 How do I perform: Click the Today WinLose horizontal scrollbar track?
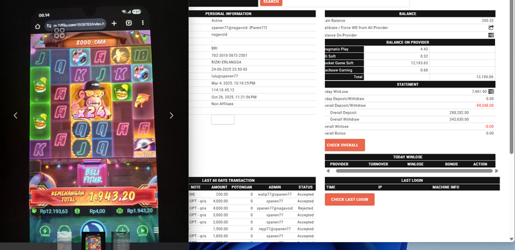pyautogui.click(x=414, y=170)
